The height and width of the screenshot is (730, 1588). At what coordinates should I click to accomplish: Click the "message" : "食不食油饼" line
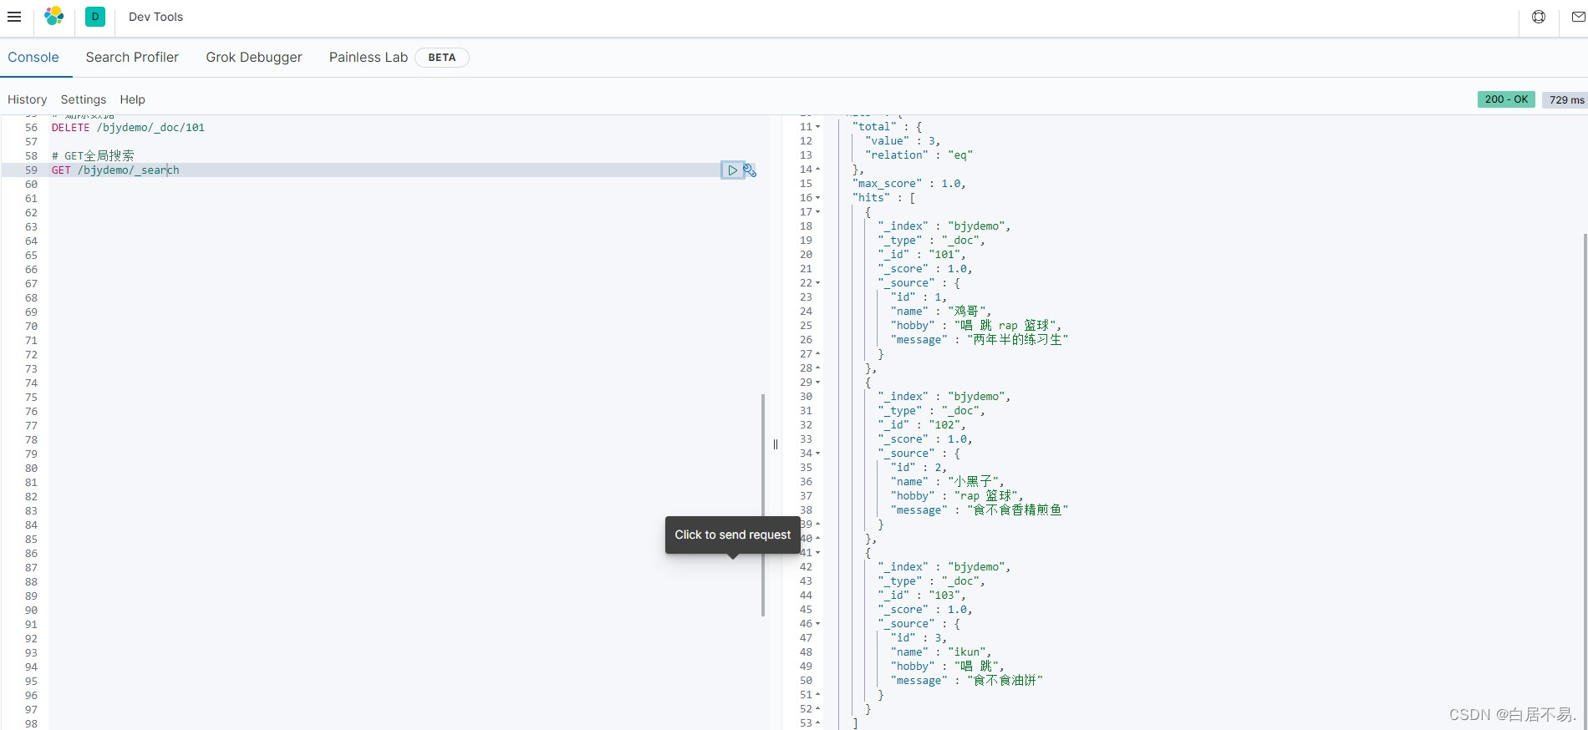[966, 681]
